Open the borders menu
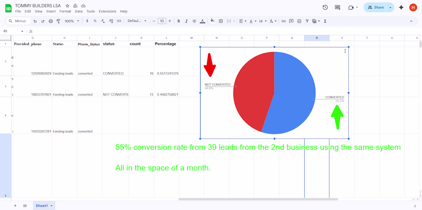 point(221,21)
